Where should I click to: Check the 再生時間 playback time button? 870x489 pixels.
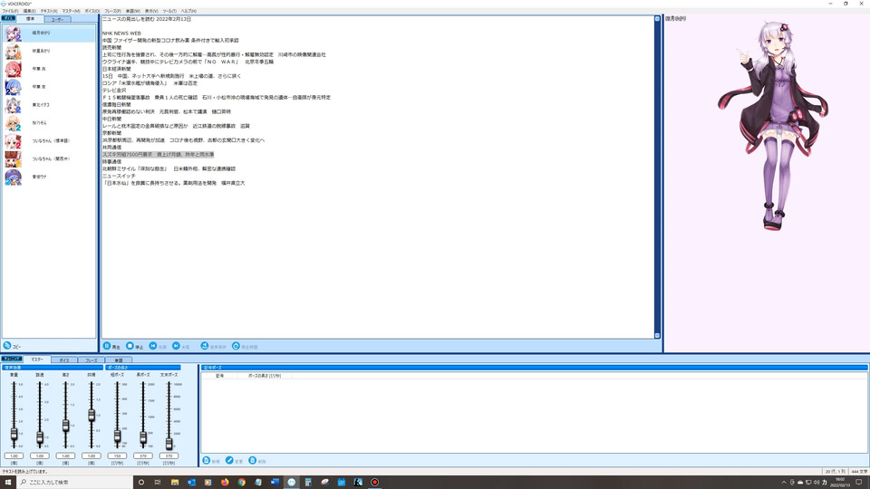pos(245,346)
